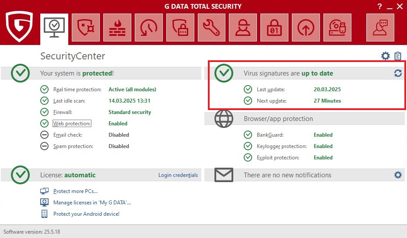407x238 pixels.
Task: Open the SecurityCenter monitor tab
Action: 54,28
